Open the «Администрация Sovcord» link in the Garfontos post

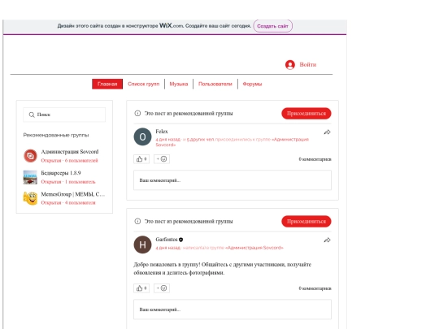(254, 248)
